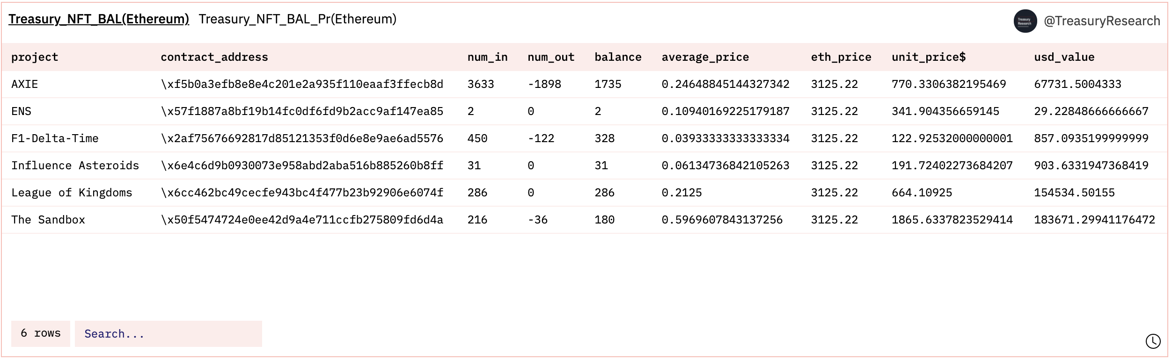
Task: Select the ENS project cell
Action: 22,111
